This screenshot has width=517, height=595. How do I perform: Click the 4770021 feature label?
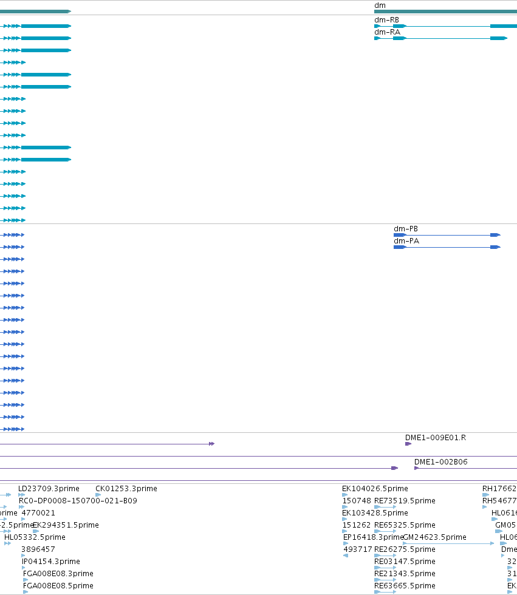click(38, 512)
